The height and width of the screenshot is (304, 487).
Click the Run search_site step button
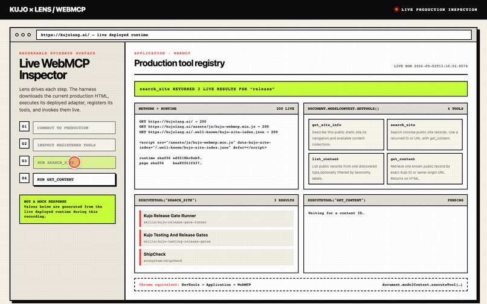[x=74, y=162]
